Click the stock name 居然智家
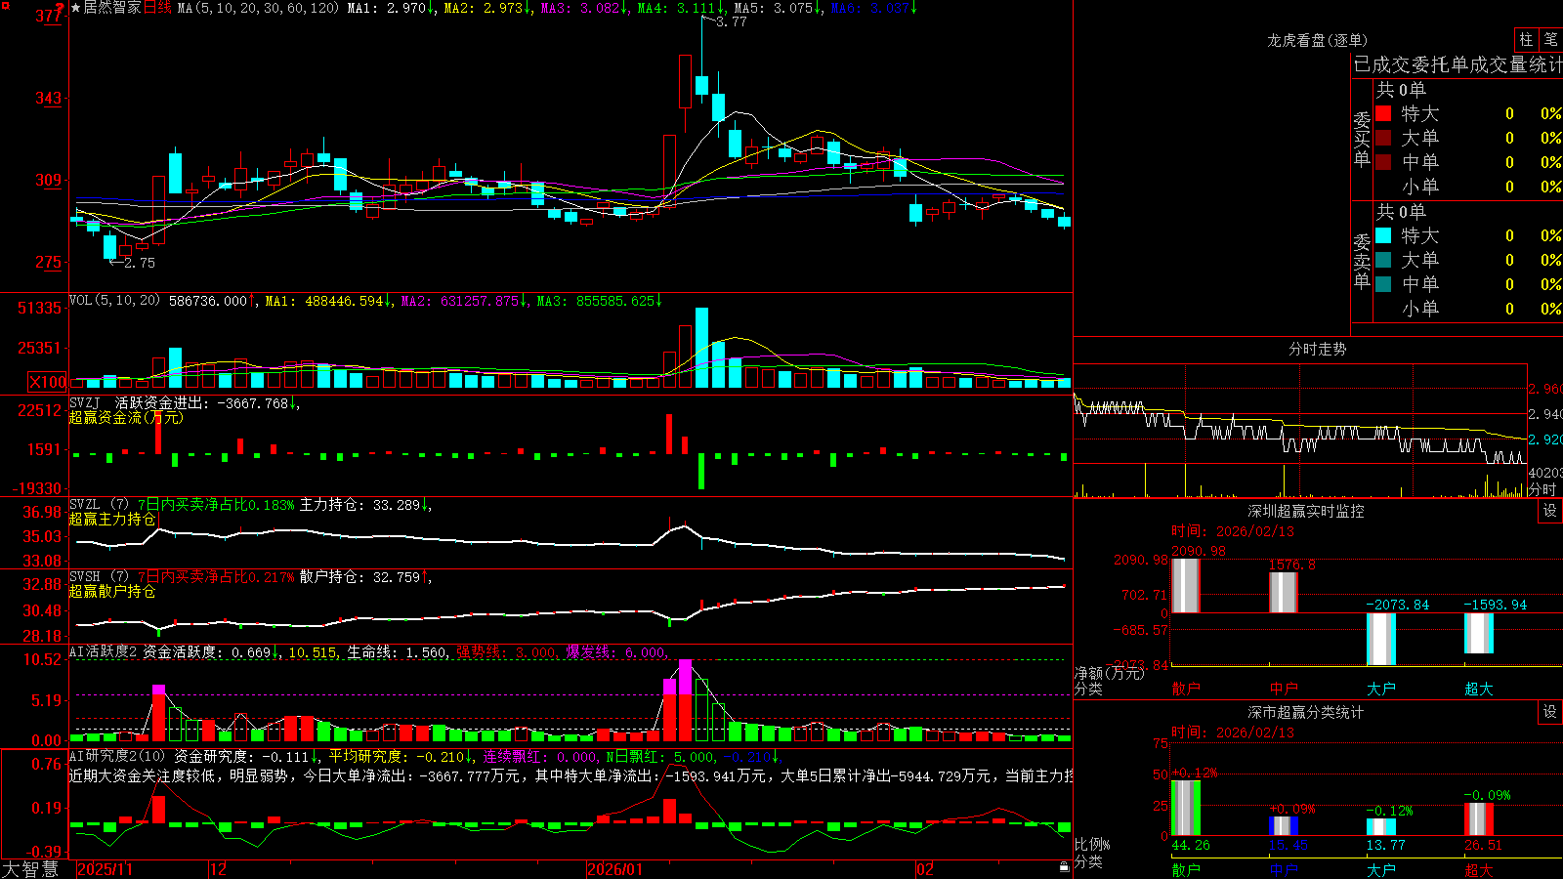The height and width of the screenshot is (879, 1563). [112, 8]
